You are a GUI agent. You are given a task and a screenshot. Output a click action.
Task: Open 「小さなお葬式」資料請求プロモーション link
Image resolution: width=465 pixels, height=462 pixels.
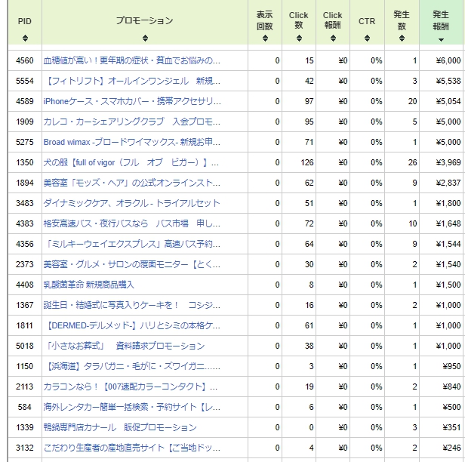click(x=125, y=346)
